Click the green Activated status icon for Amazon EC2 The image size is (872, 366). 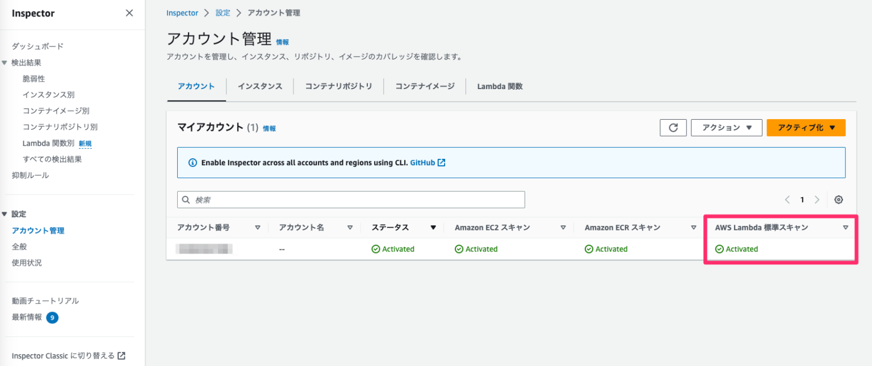pyautogui.click(x=458, y=249)
